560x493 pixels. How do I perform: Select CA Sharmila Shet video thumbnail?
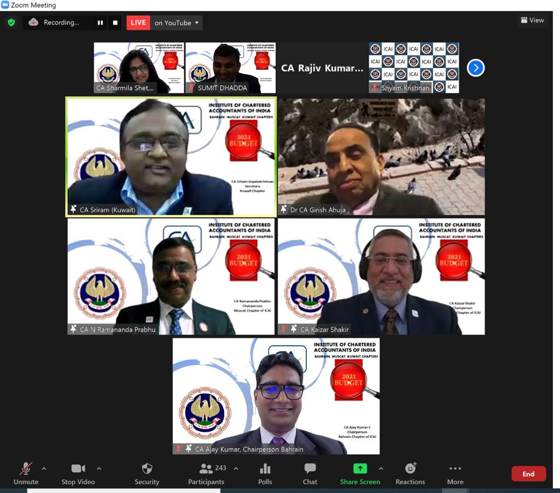pos(139,68)
